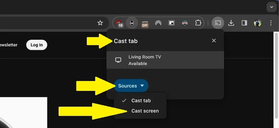This screenshot has height=128, width=279.
Task: Open the extension showing the Off badge
Action: coord(145,23)
